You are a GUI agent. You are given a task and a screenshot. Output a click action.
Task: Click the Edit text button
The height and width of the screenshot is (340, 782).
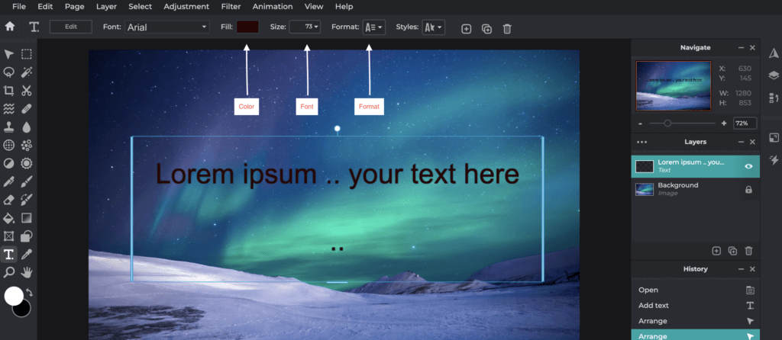tap(71, 27)
